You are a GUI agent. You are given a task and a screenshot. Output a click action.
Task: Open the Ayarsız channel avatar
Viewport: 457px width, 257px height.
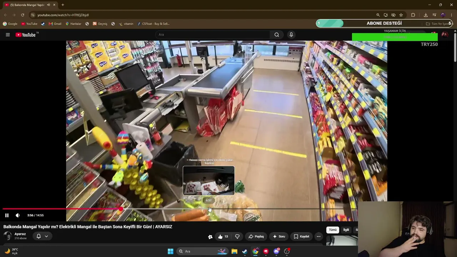(7, 236)
